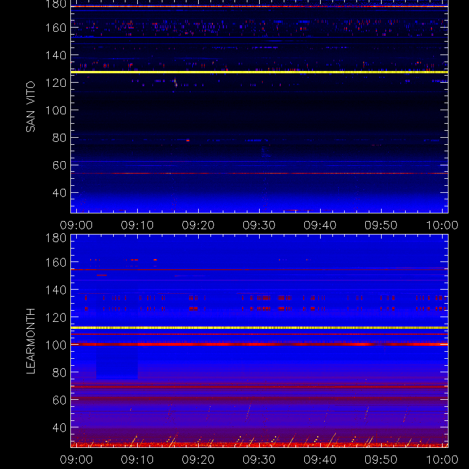Select the 09:40 tick label under San Vito plot
The image size is (469, 469).
320,225
